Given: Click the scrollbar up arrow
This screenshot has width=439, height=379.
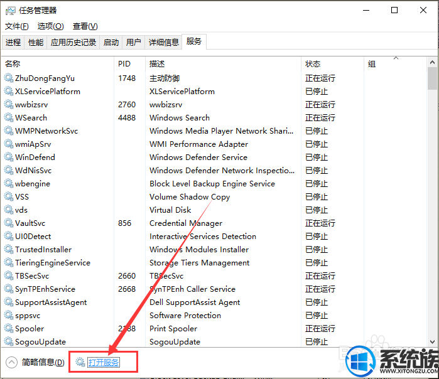Looking at the screenshot, I should pos(432,62).
